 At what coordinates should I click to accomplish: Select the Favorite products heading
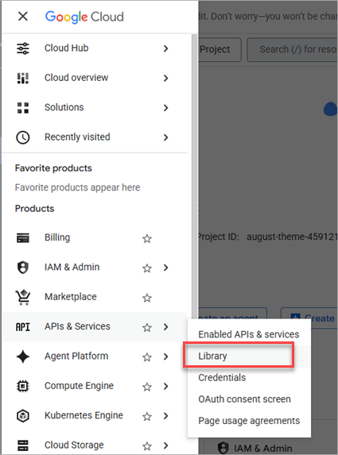point(53,168)
